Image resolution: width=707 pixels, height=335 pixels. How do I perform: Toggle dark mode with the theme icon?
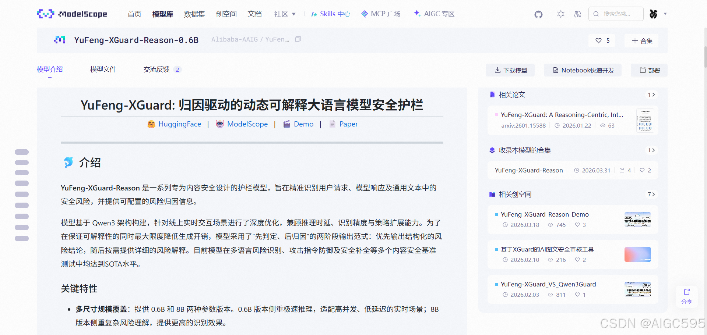pyautogui.click(x=560, y=14)
